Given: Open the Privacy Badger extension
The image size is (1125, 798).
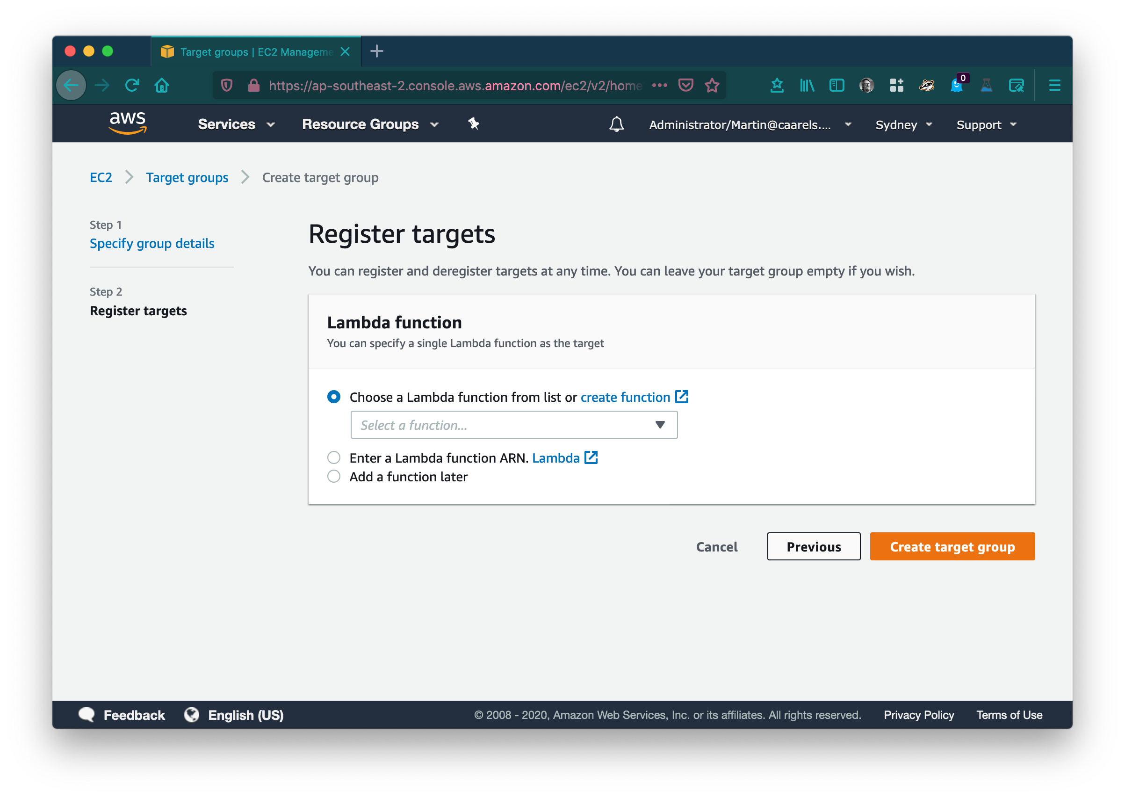Looking at the screenshot, I should tap(927, 85).
